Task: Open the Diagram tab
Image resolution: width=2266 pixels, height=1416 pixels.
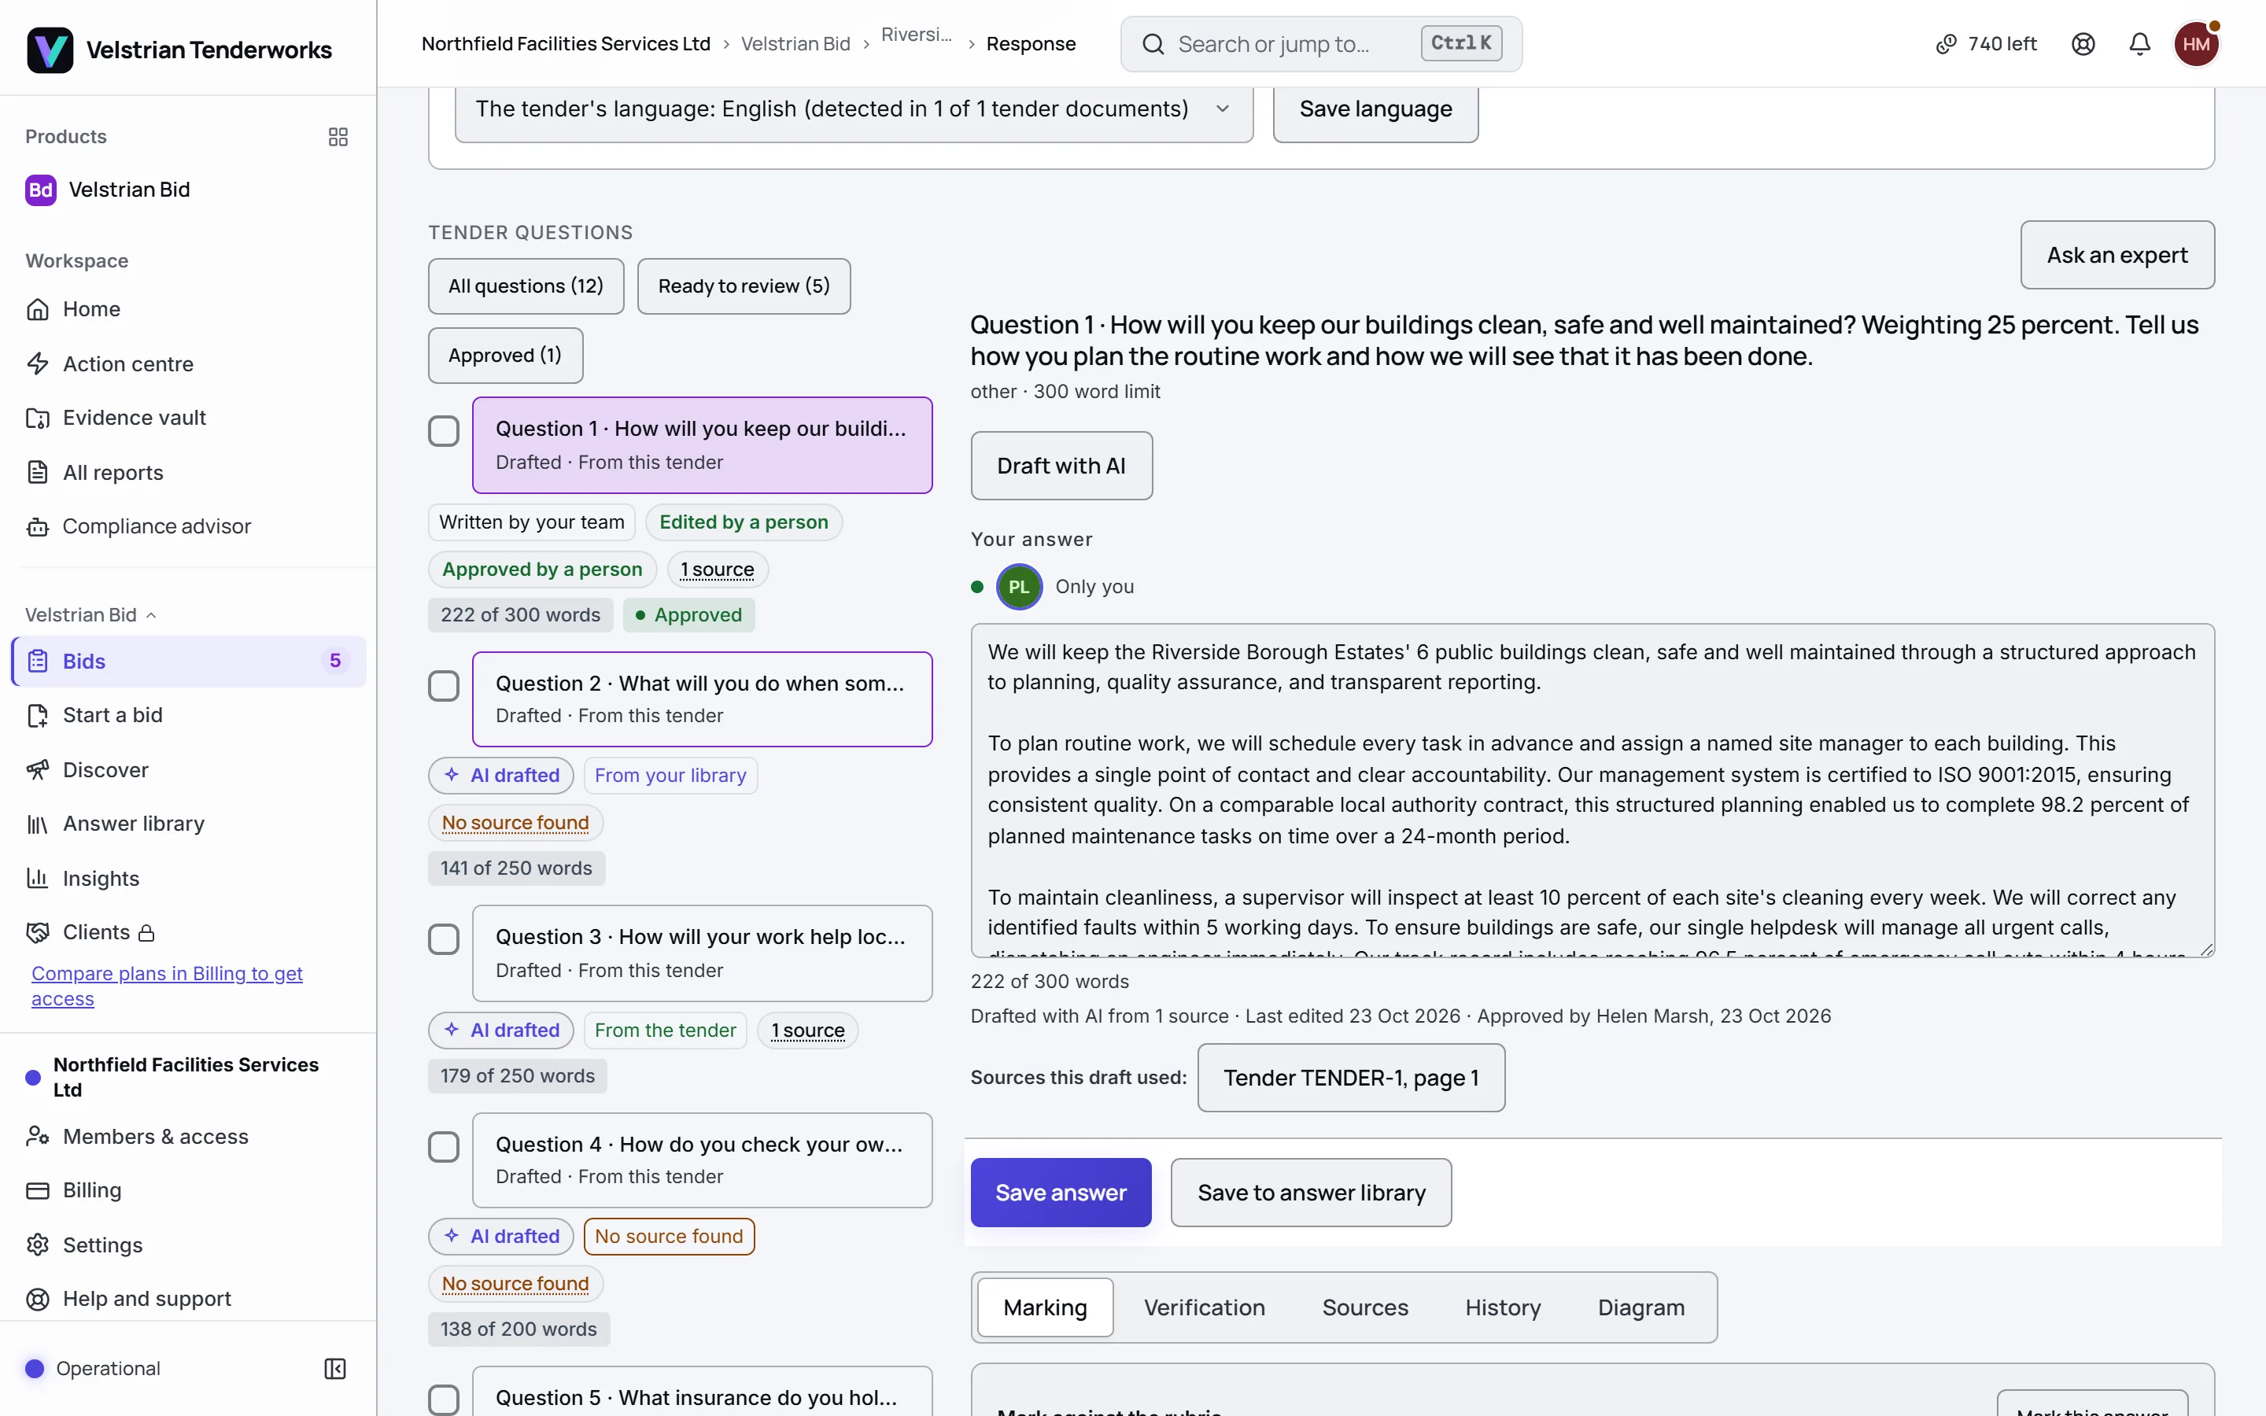Action: click(x=1640, y=1307)
